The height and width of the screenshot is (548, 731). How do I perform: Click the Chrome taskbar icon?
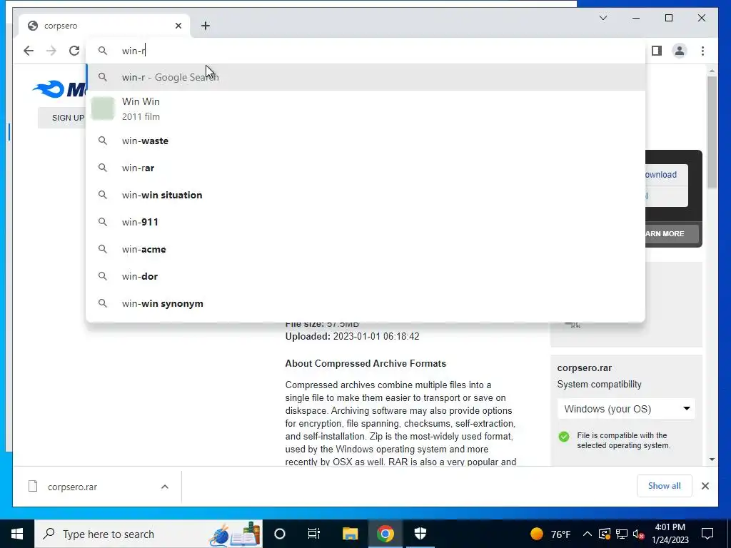385,534
